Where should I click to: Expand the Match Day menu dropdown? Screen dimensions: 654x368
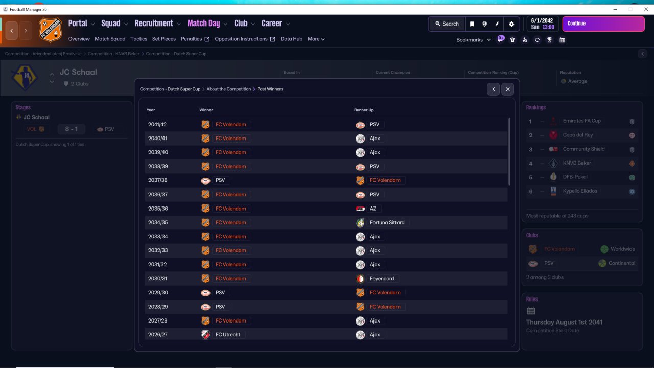[225, 24]
